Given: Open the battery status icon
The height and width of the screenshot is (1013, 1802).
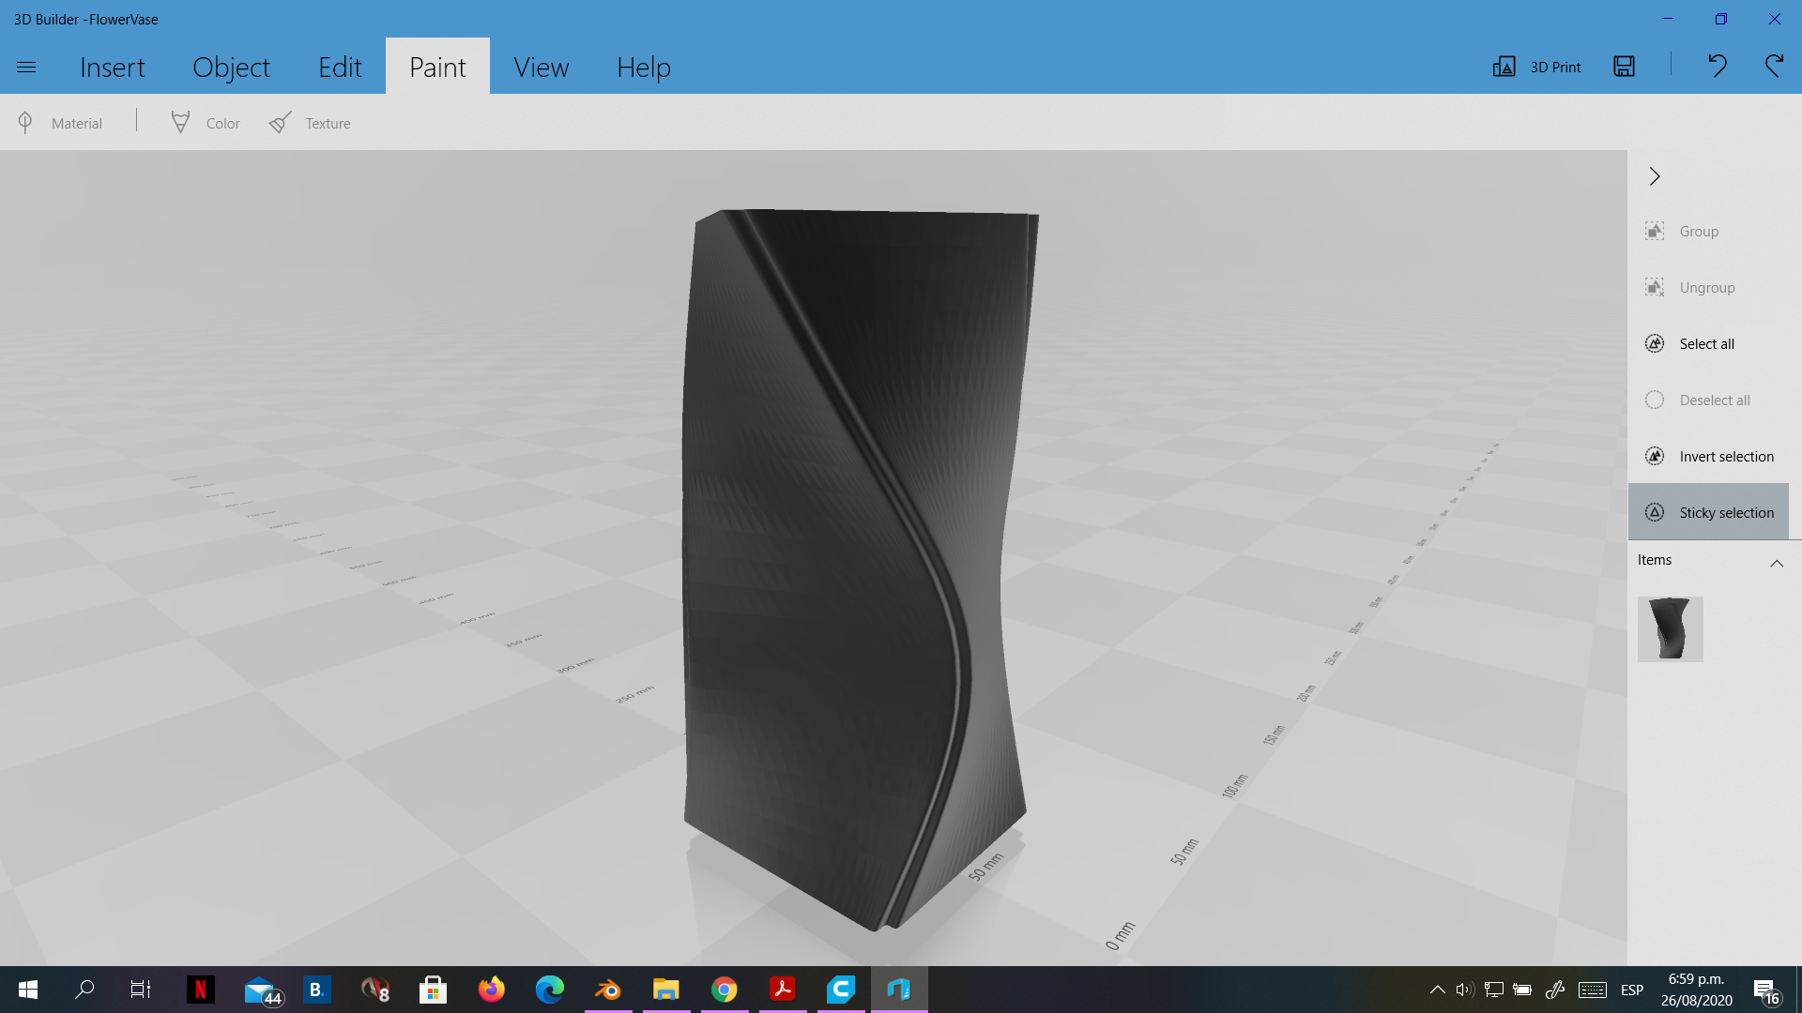Looking at the screenshot, I should [1522, 990].
